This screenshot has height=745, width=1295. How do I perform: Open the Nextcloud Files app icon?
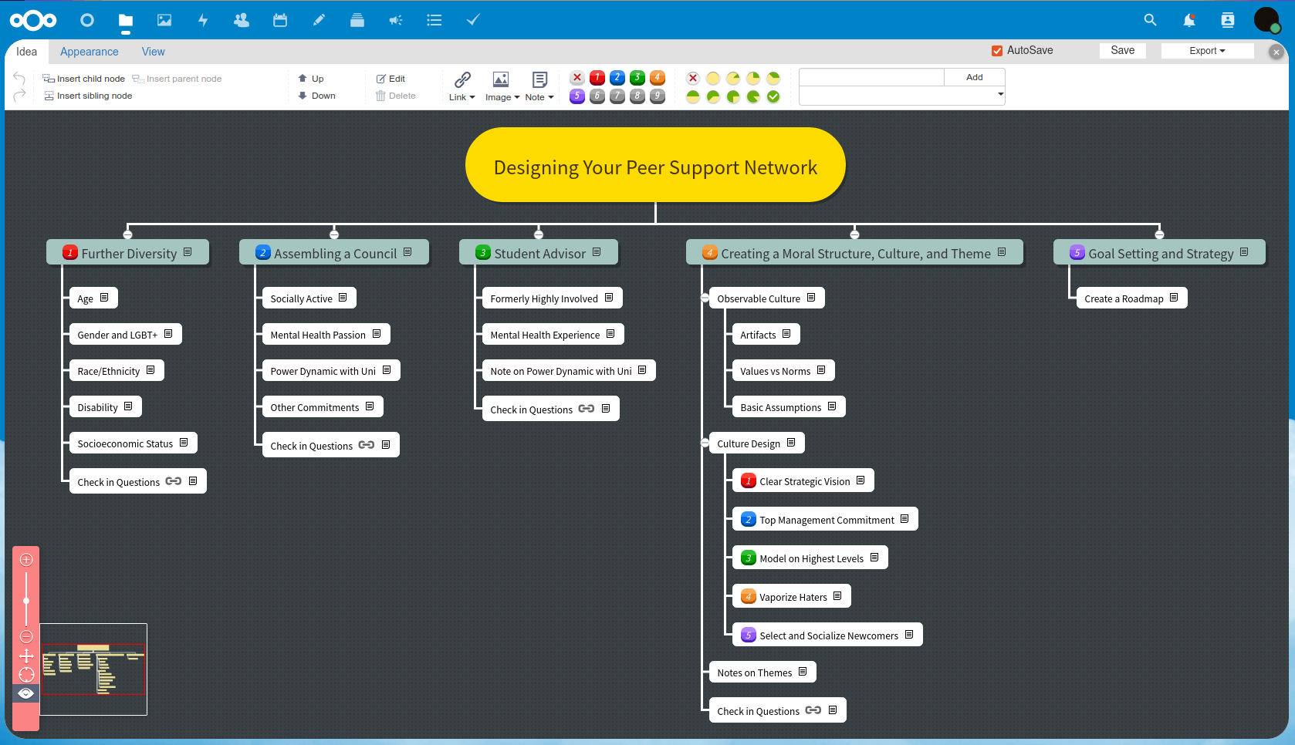[x=125, y=21]
